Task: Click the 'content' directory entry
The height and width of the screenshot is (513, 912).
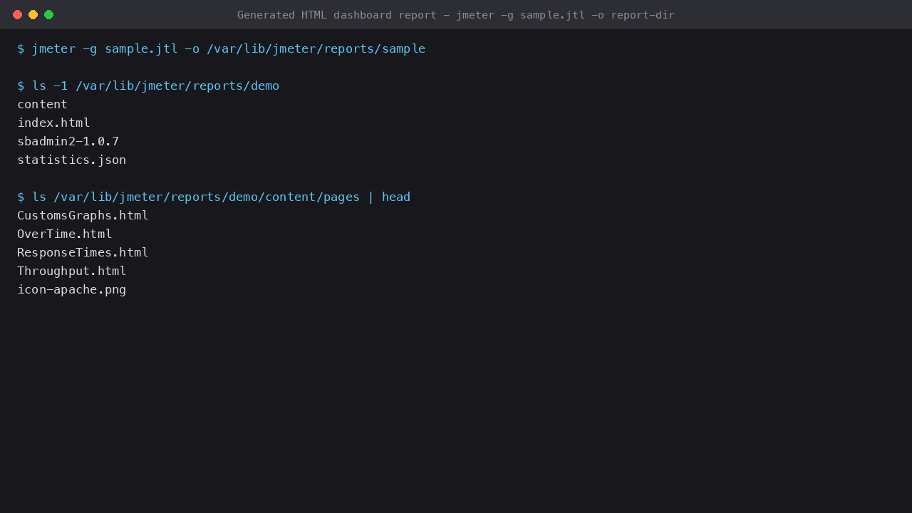Action: (43, 104)
